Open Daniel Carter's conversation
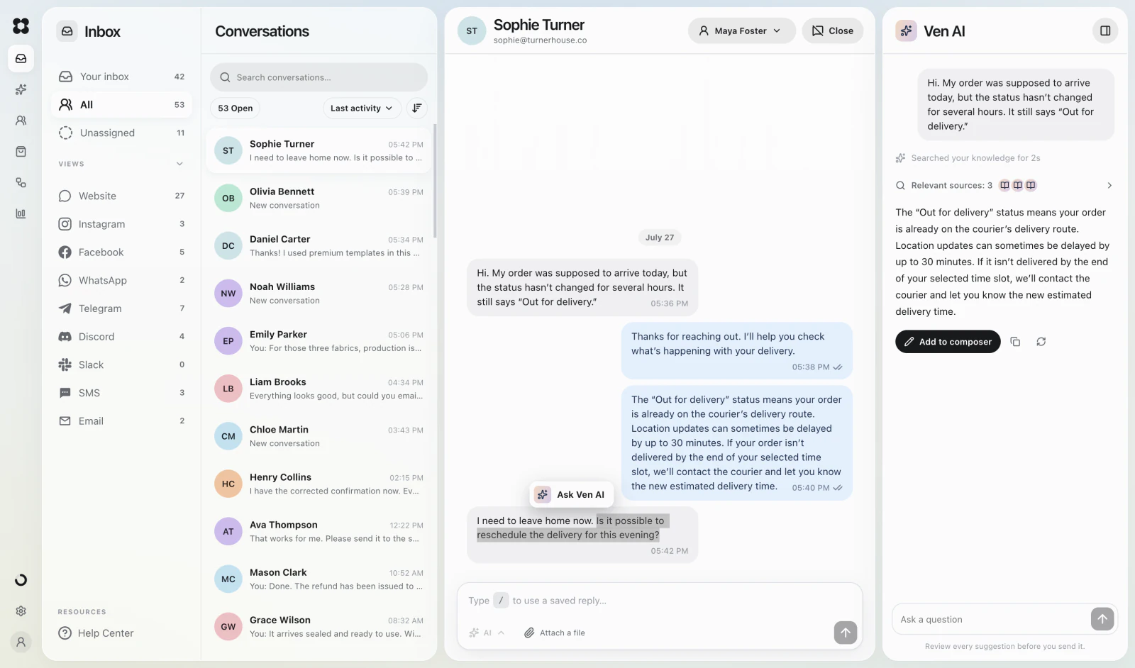This screenshot has width=1135, height=668. point(319,245)
